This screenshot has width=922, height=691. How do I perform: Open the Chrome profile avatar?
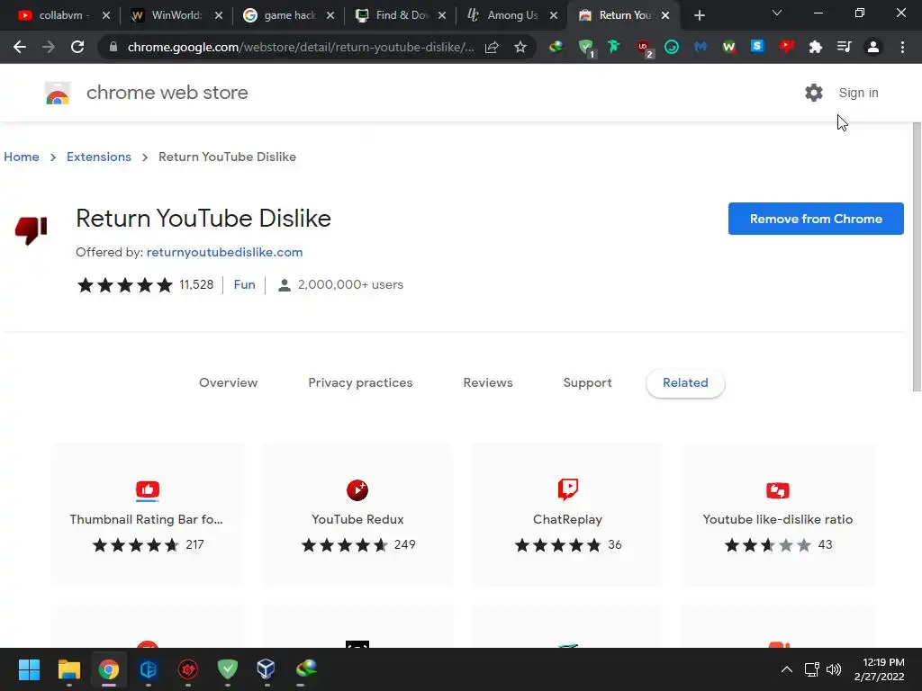click(873, 47)
